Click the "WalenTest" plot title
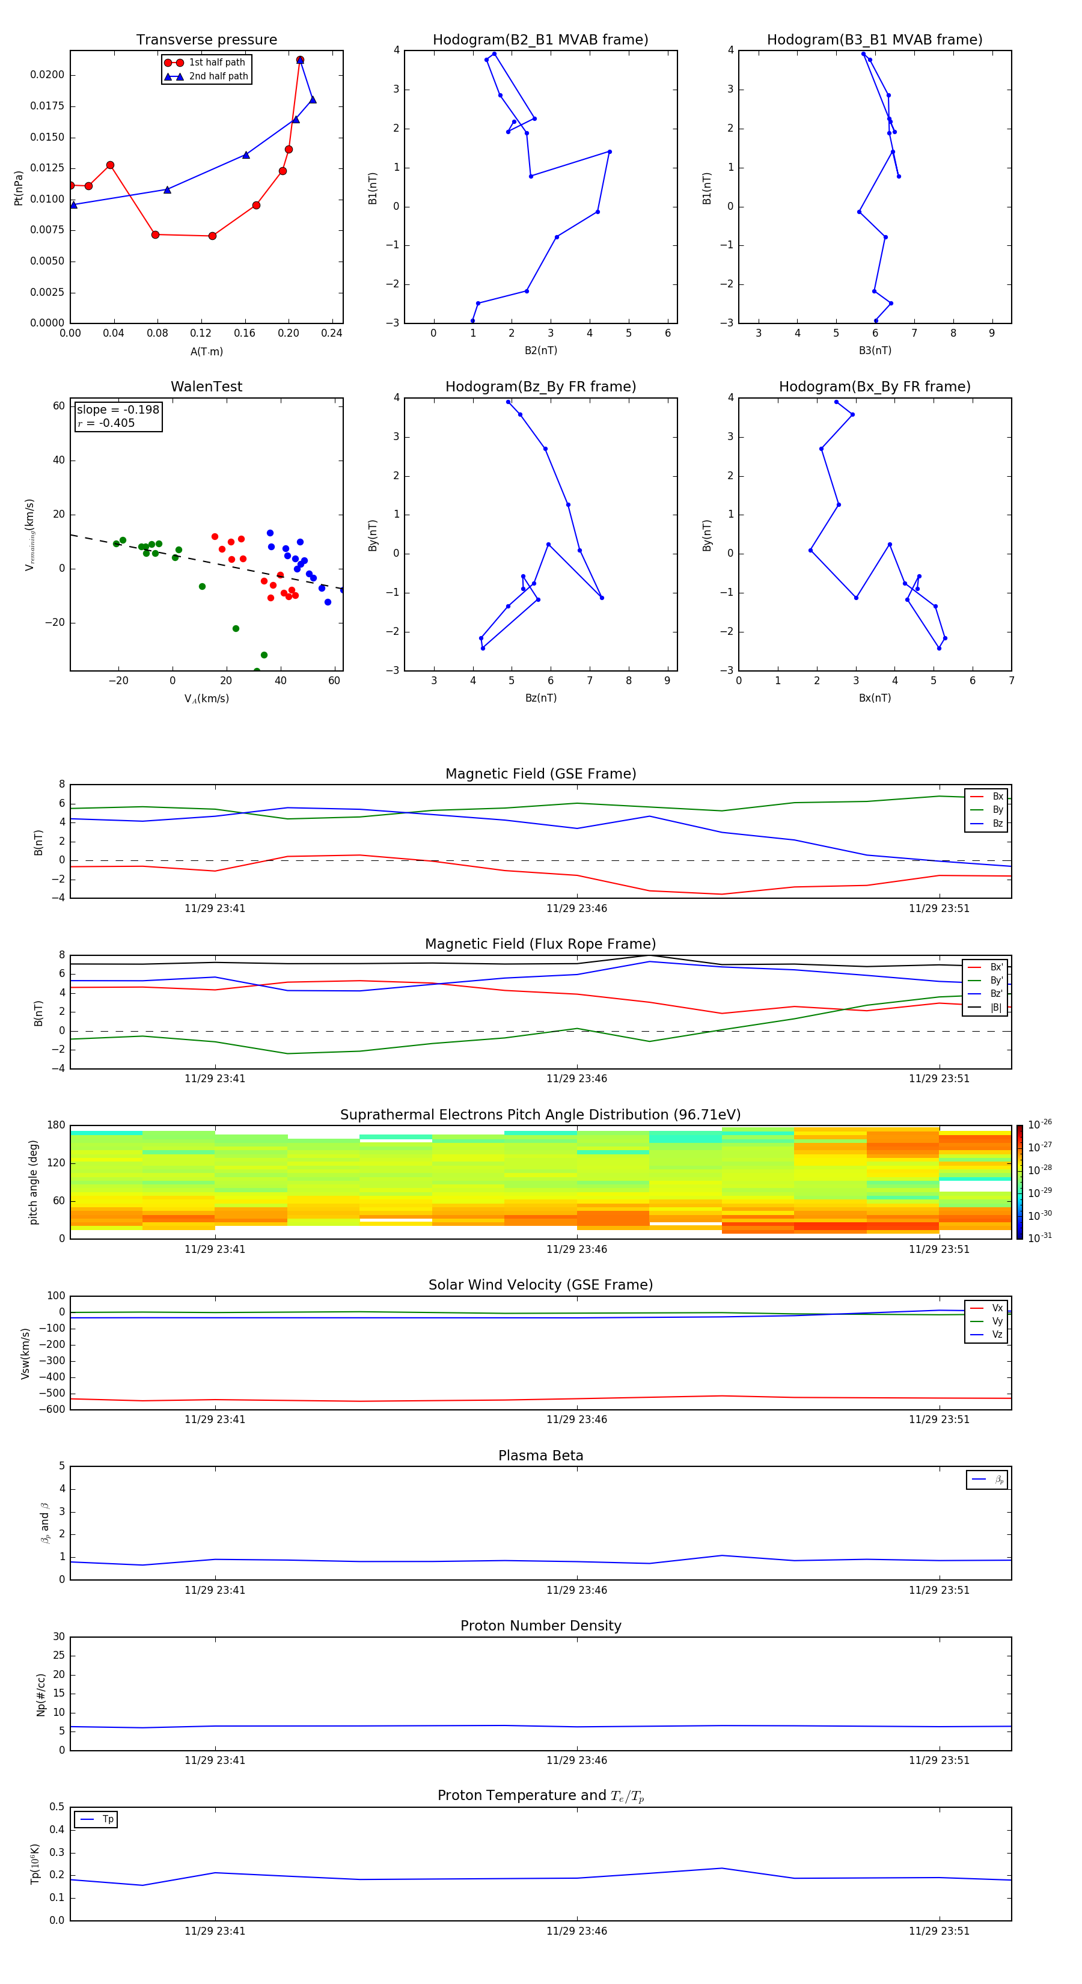This screenshot has width=1082, height=1984. [x=206, y=387]
